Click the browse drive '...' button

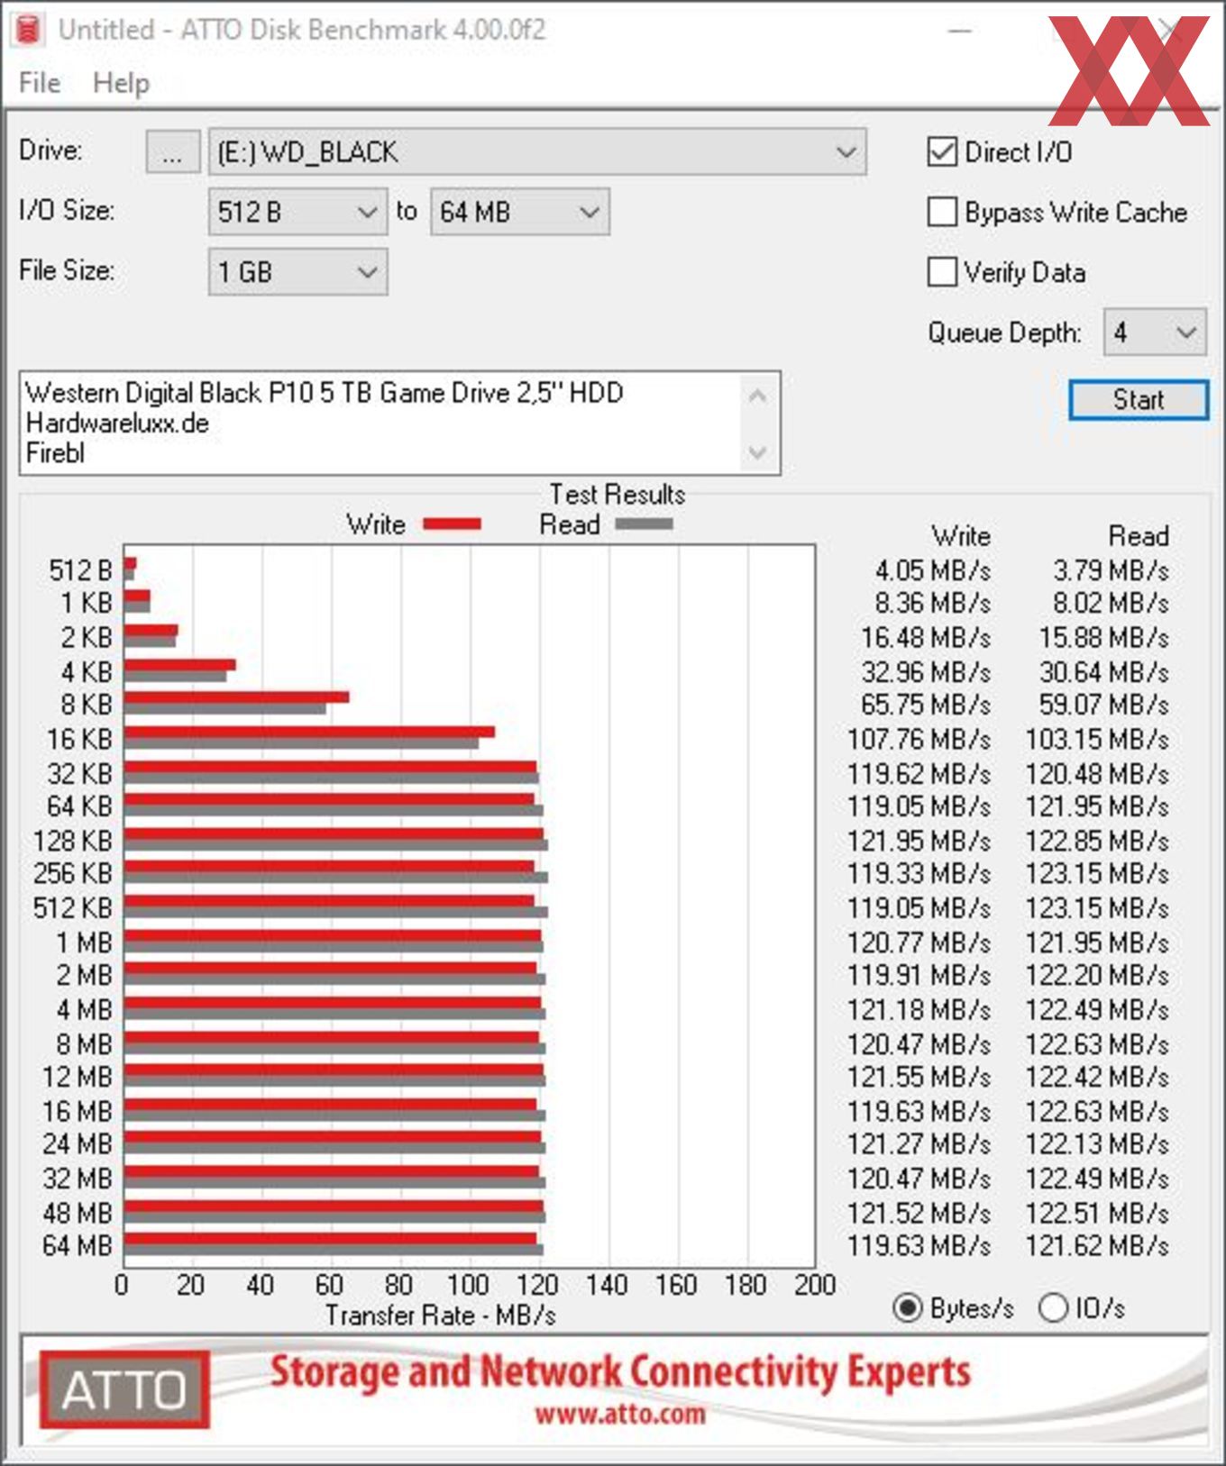coord(172,151)
